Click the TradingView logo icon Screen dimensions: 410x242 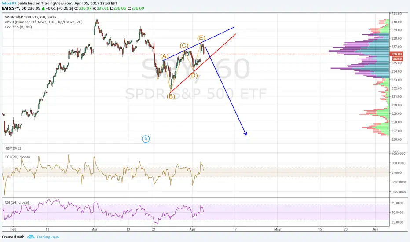(31, 237)
